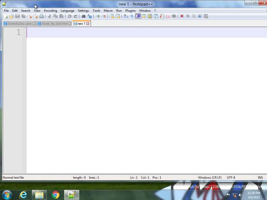Click the Redo arrow icon

76,16
